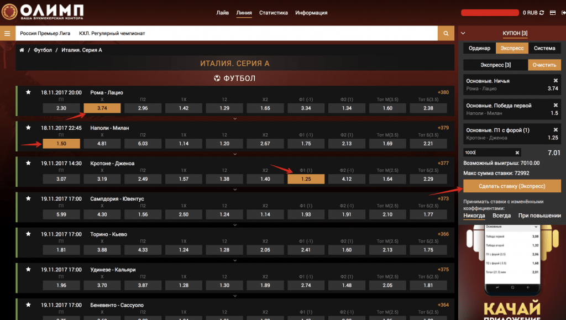The width and height of the screenshot is (566, 320).
Task: Select При повышении odds acceptance option
Action: 539,216
